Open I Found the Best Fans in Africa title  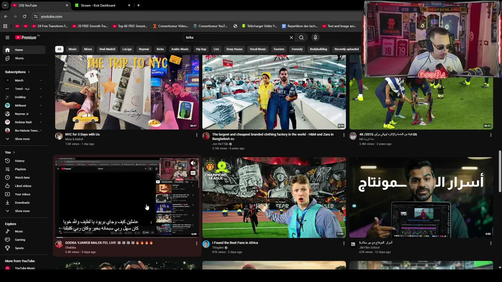(x=235, y=243)
